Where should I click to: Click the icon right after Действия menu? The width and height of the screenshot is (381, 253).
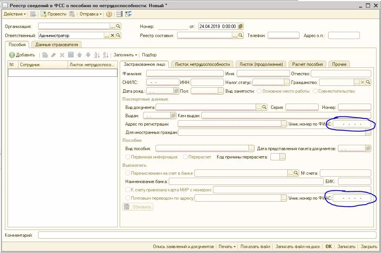tap(33, 14)
